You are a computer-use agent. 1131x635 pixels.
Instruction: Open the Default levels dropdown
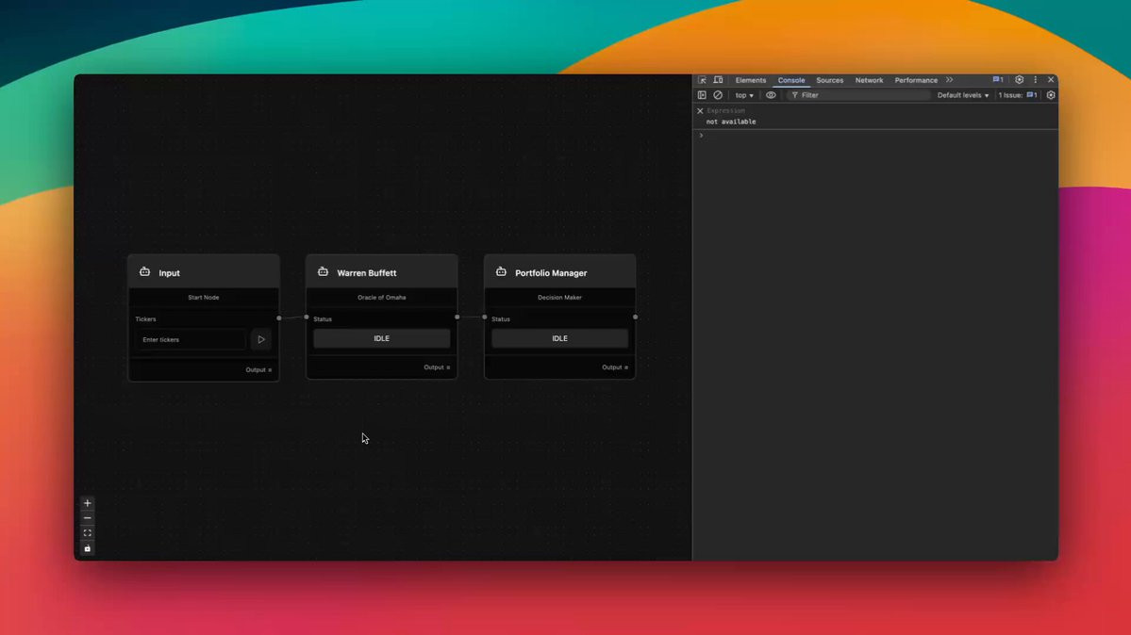pyautogui.click(x=963, y=95)
